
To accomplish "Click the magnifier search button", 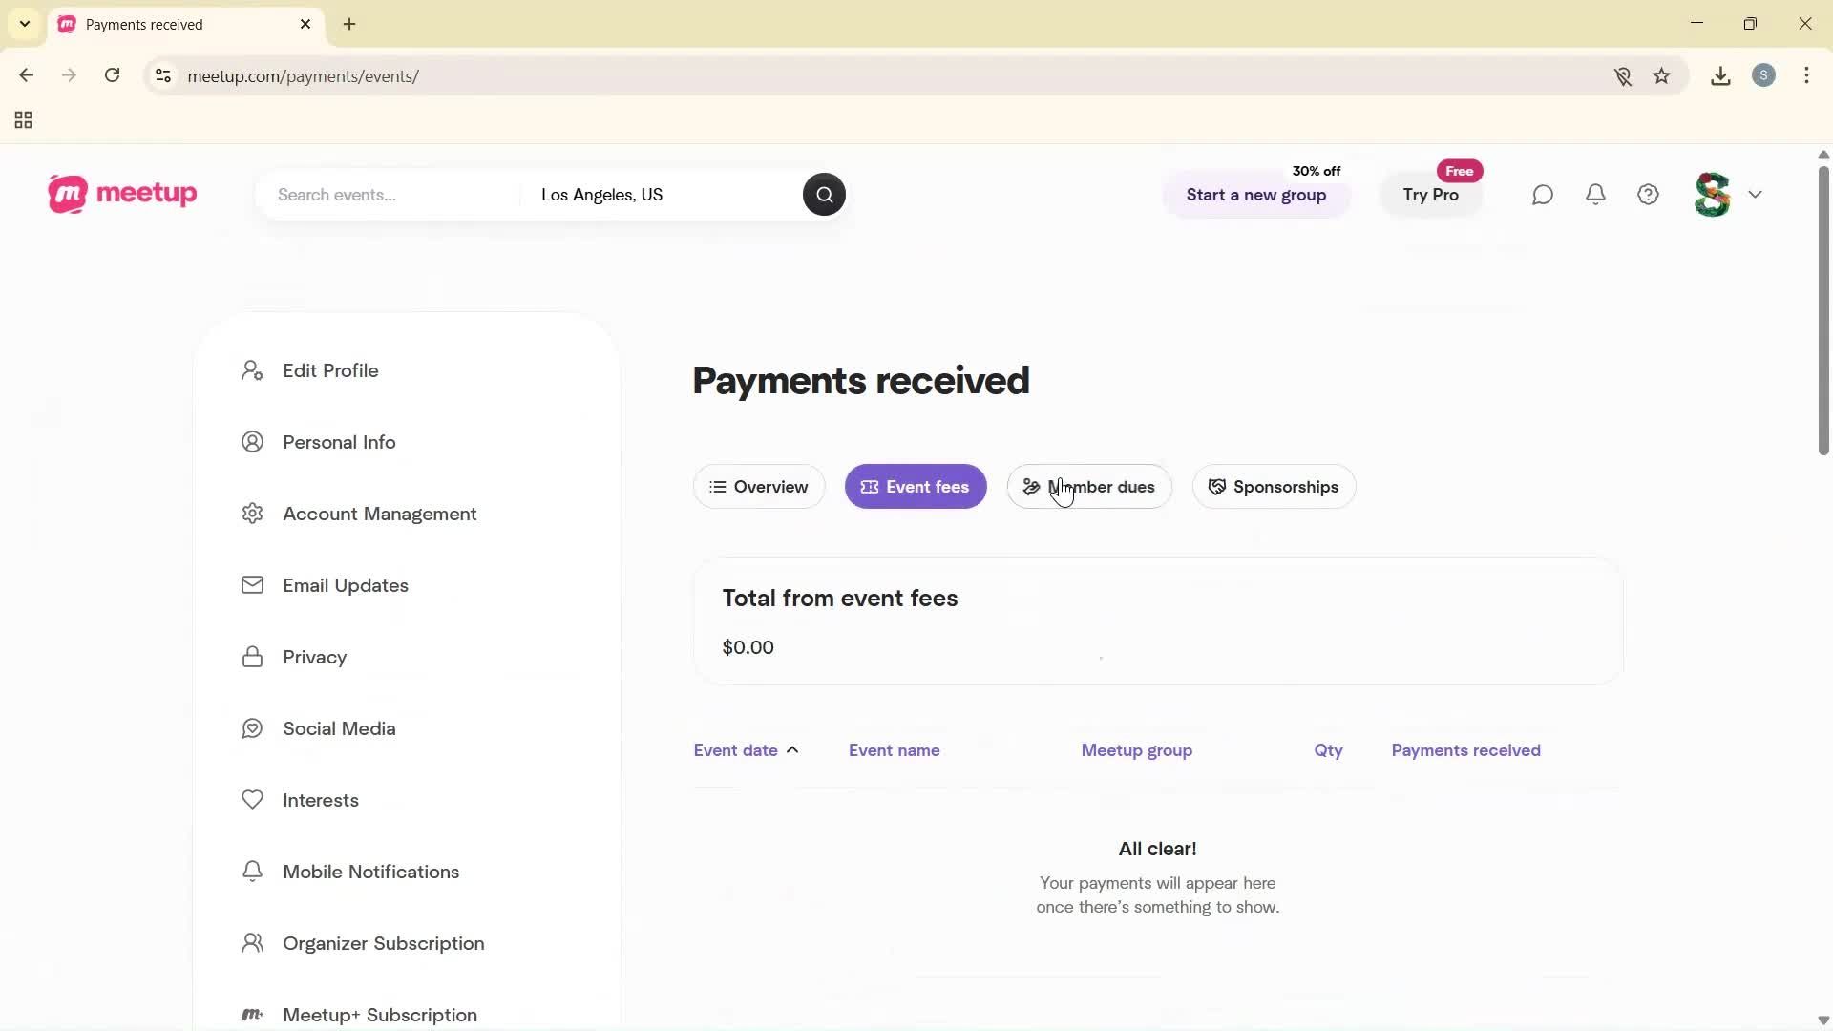I will tap(824, 195).
